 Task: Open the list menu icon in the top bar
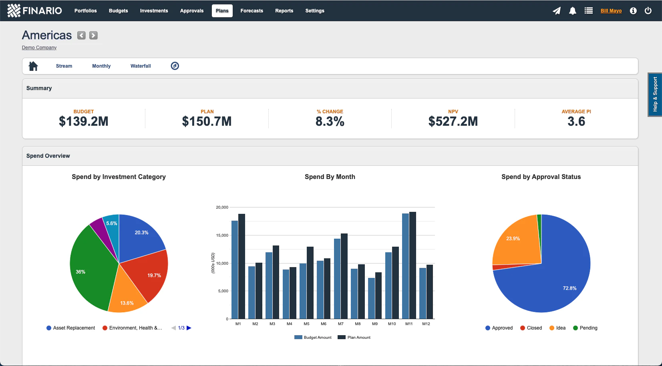pyautogui.click(x=588, y=11)
